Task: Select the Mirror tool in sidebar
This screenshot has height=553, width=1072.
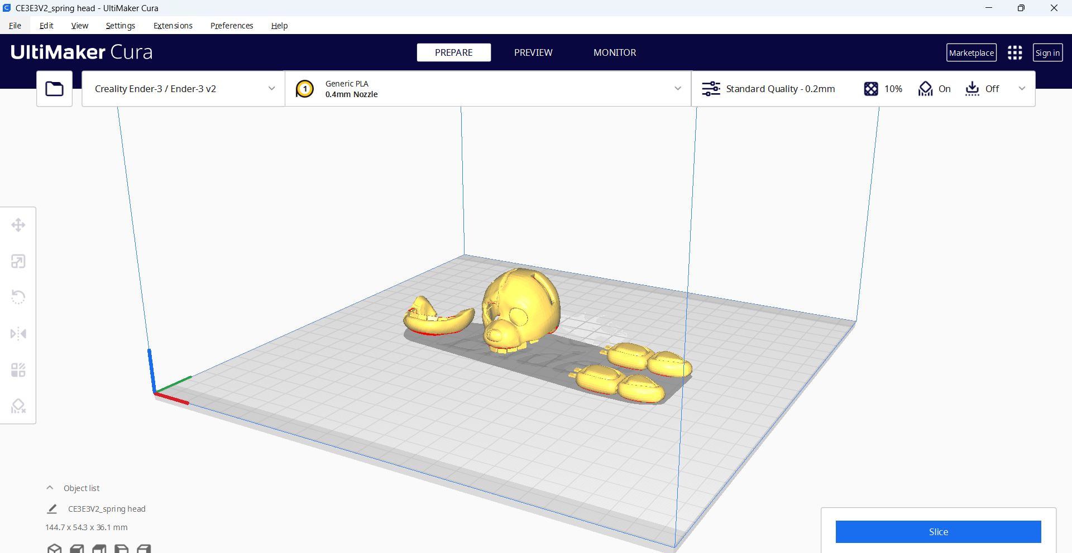Action: (x=18, y=334)
